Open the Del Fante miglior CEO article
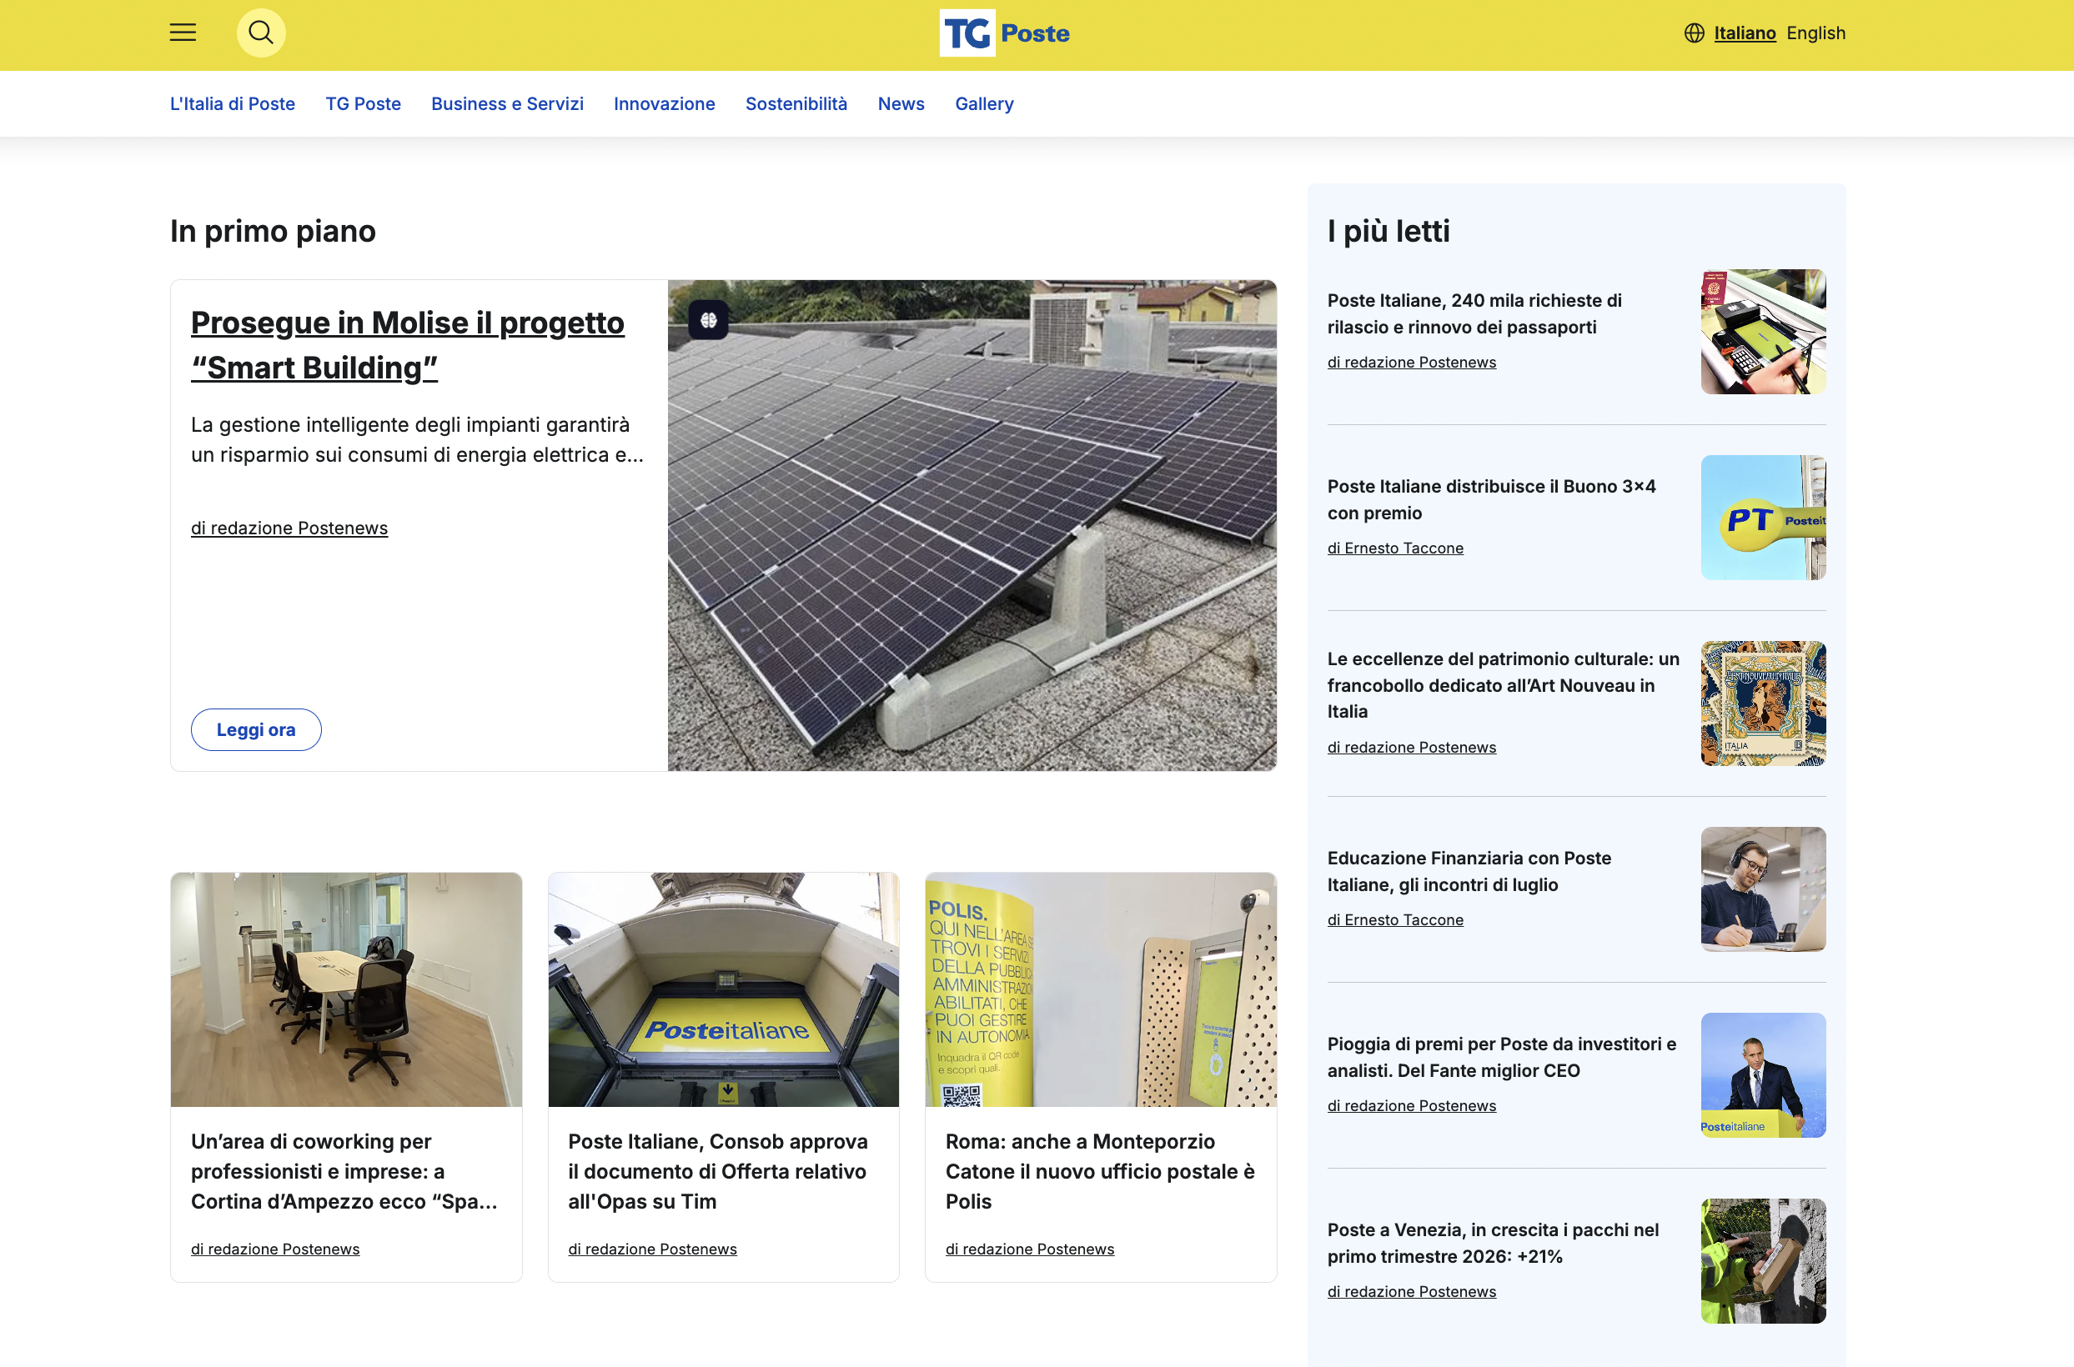Screen dimensions: 2074x1367 click(1502, 1058)
